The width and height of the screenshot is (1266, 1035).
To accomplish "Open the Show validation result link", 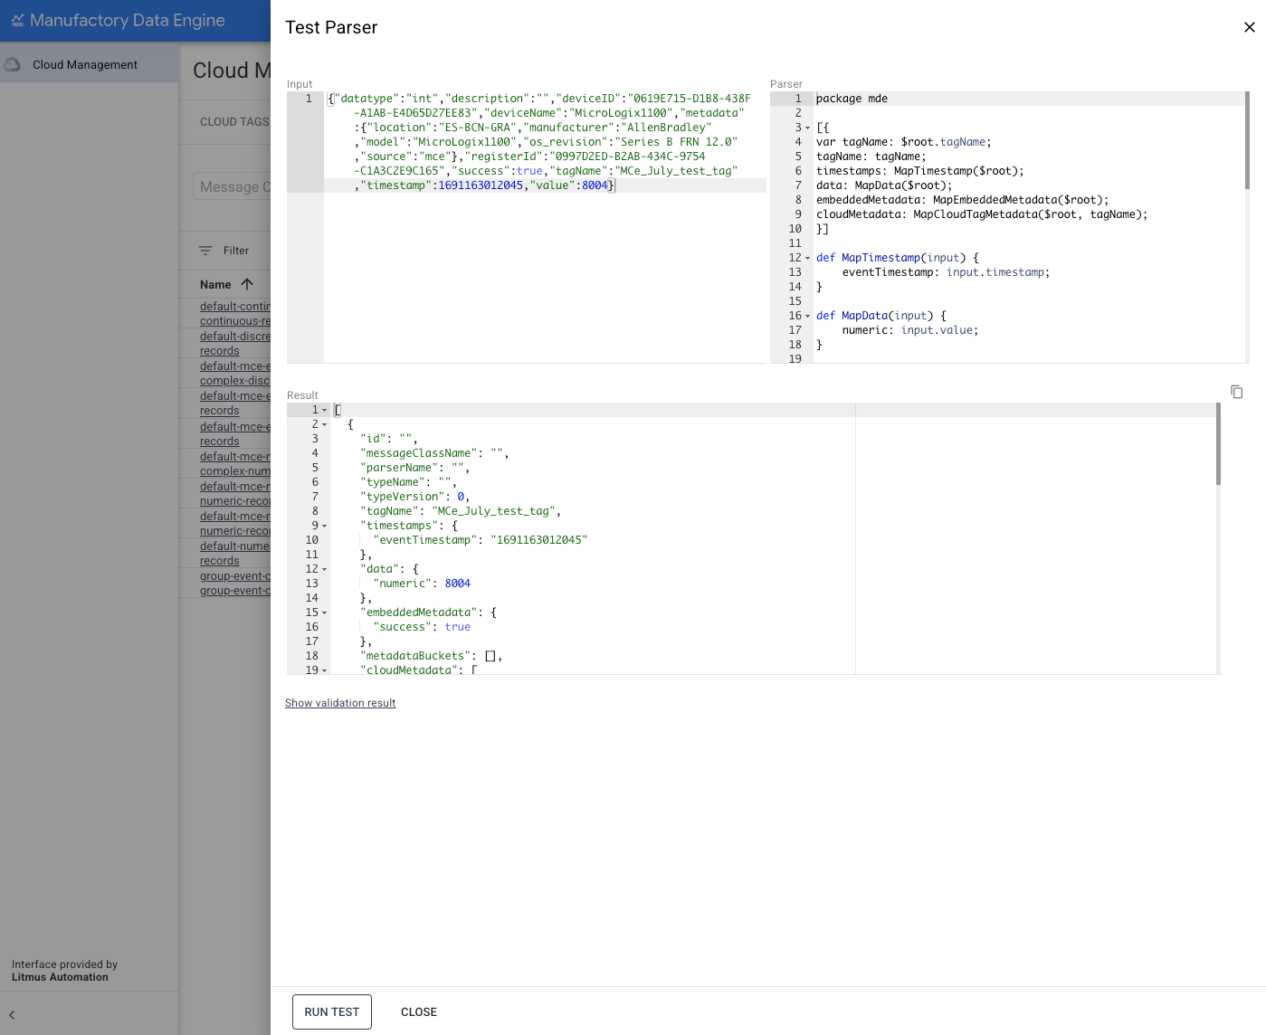I will coord(340,703).
